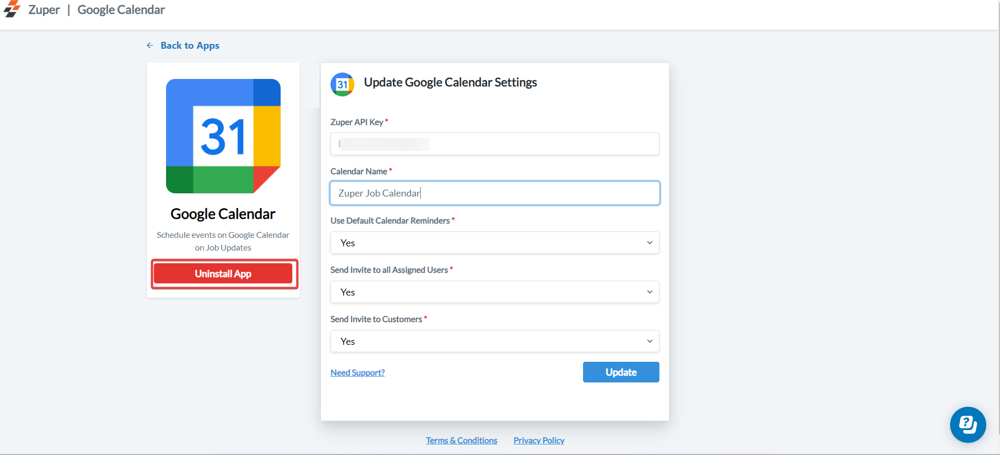
Task: Click Google Calendar title in top header
Action: tap(121, 10)
